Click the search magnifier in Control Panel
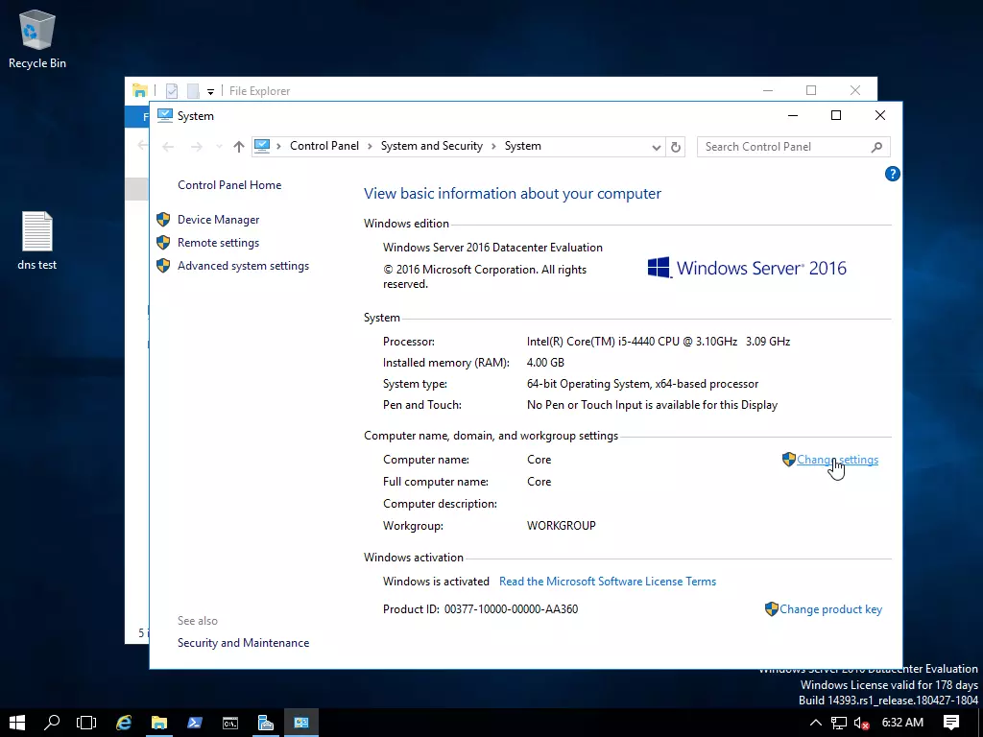Viewport: 983px width, 737px height. [x=876, y=147]
